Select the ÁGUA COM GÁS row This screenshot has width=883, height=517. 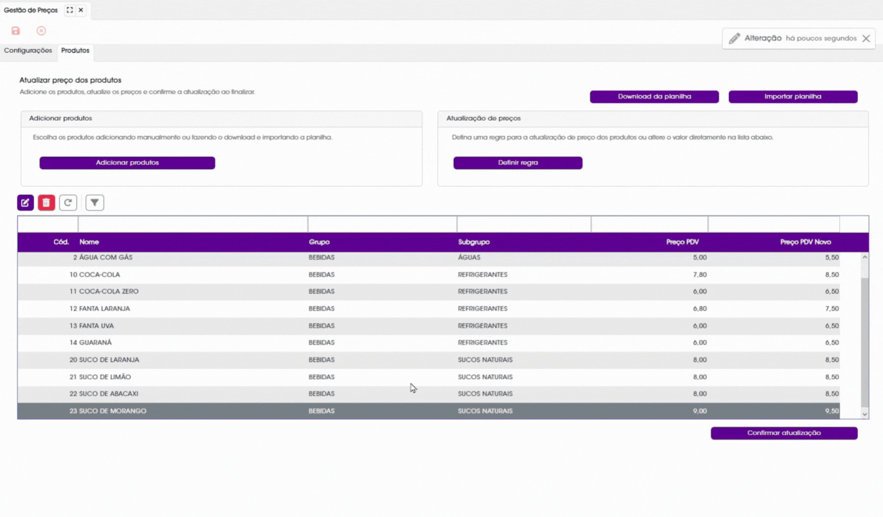point(429,258)
